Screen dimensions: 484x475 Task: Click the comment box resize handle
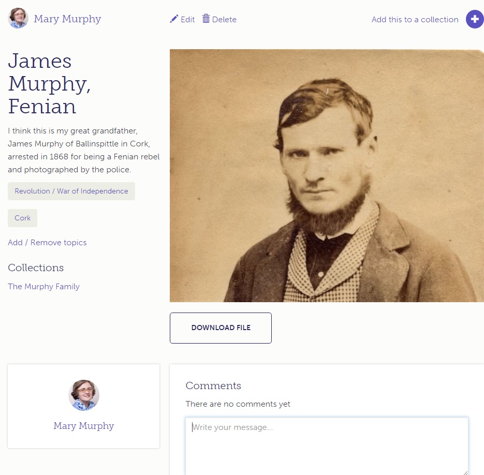465,472
